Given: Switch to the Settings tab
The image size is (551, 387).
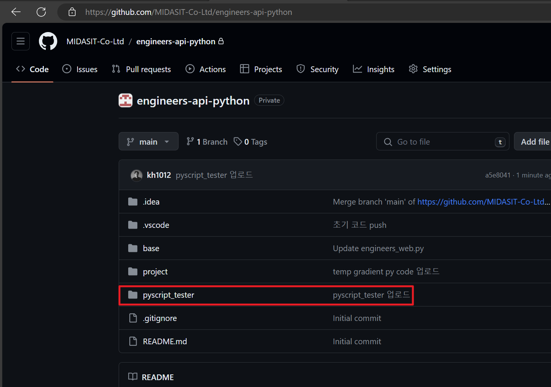Looking at the screenshot, I should (x=430, y=69).
